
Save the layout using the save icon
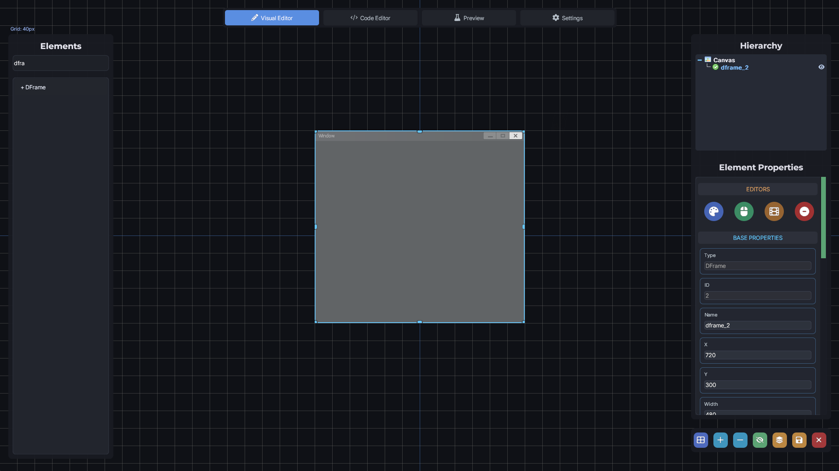click(799, 440)
